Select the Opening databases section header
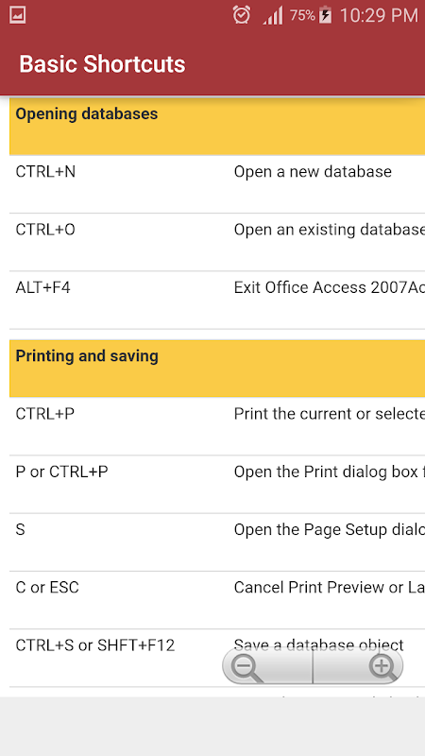The height and width of the screenshot is (756, 425). coord(217,127)
